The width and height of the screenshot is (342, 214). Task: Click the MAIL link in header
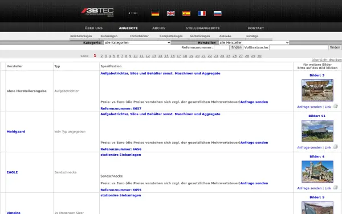click(x=133, y=13)
